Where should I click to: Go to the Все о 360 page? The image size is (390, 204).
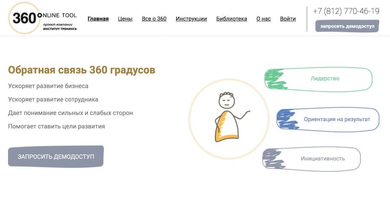pyautogui.click(x=154, y=19)
